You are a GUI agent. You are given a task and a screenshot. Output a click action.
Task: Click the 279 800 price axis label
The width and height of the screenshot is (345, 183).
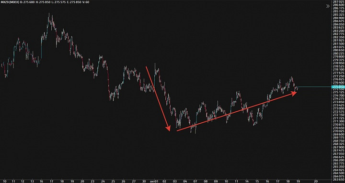click(x=338, y=56)
